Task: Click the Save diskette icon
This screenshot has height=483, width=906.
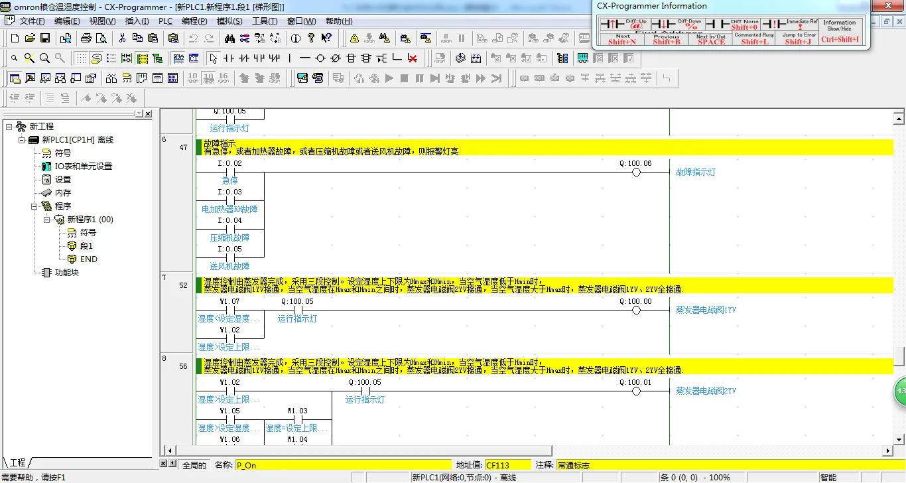Action: coord(45,38)
